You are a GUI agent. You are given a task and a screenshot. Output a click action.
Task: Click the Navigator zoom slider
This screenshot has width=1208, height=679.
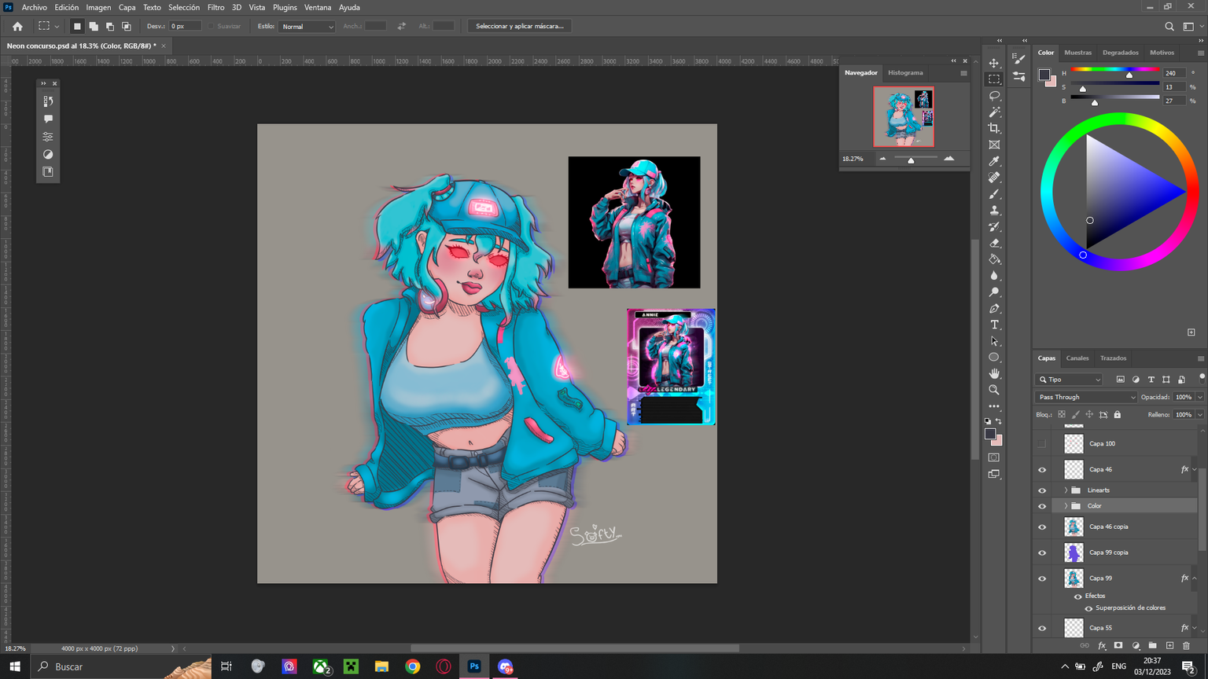pos(915,159)
